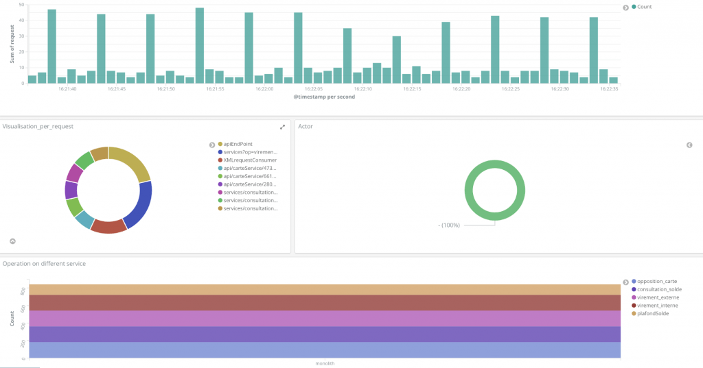This screenshot has width=703, height=368.
Task: Toggle the consultation_solde series
Action: [x=658, y=289]
